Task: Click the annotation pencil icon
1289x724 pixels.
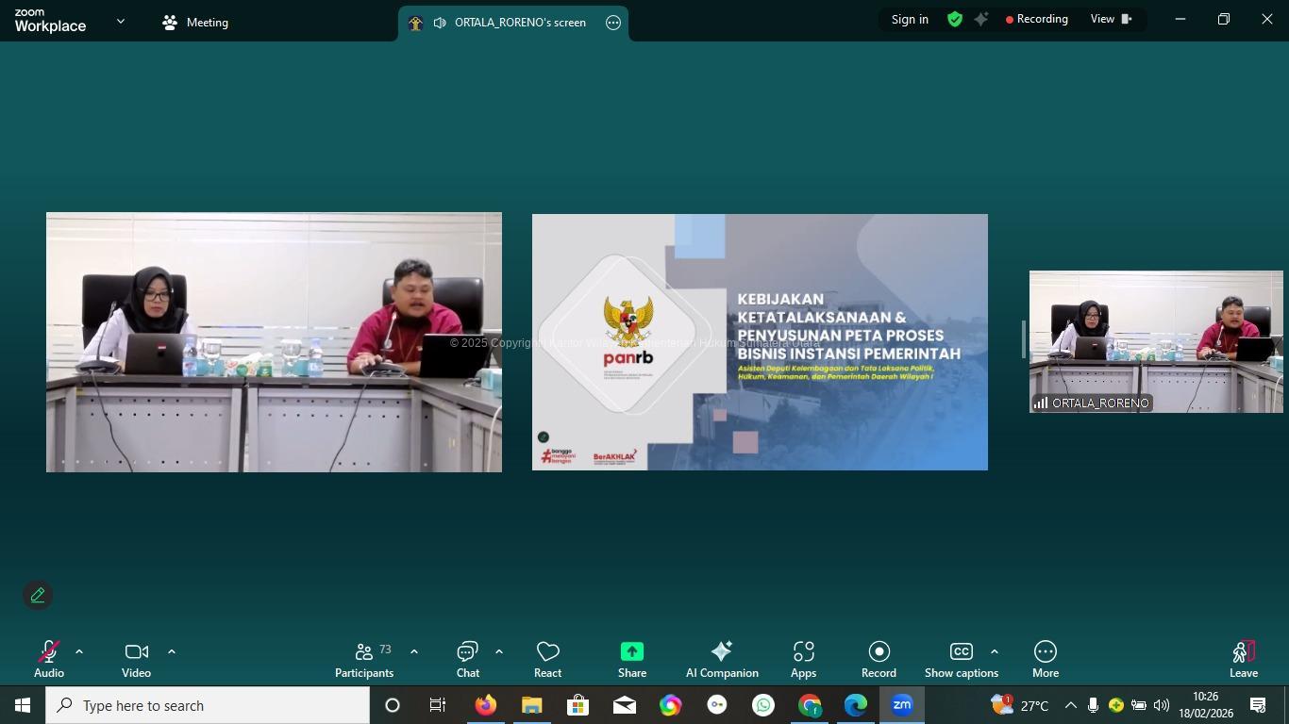Action: (38, 596)
